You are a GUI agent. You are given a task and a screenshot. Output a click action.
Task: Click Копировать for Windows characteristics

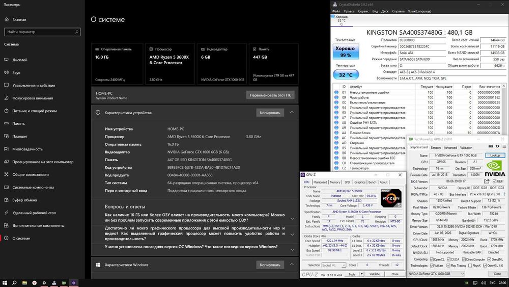tap(270, 265)
